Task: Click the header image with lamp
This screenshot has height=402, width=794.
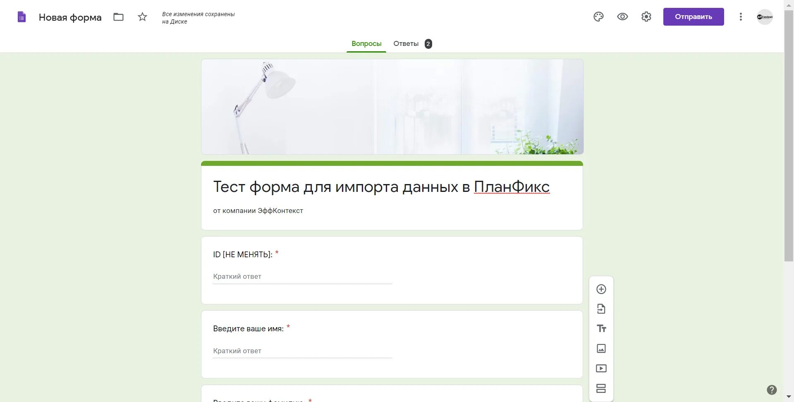Action: coord(392,107)
